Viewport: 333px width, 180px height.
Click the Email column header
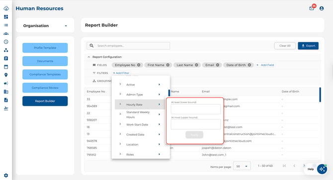(206, 91)
